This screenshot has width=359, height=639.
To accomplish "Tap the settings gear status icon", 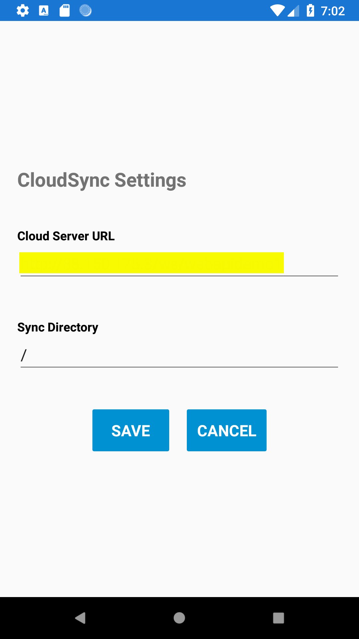I will pyautogui.click(x=23, y=11).
